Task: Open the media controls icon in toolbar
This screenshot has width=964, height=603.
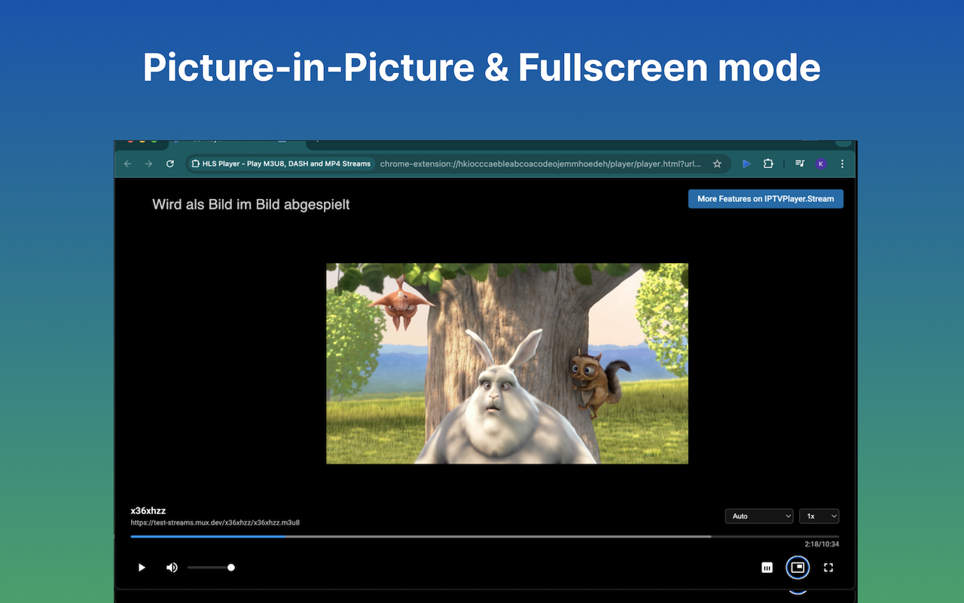Action: [799, 164]
